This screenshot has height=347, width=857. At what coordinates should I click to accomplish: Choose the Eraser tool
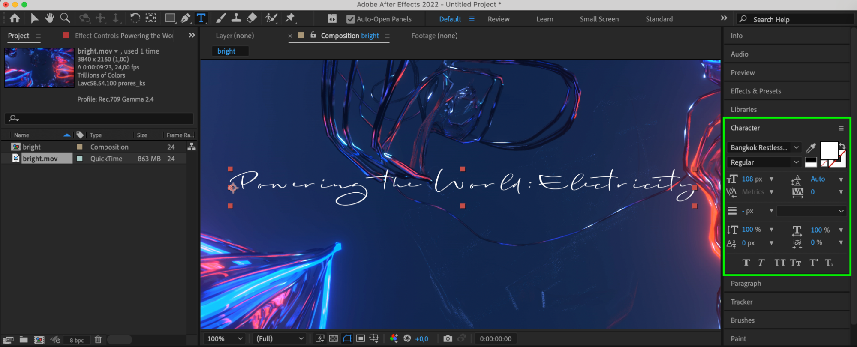tap(252, 18)
